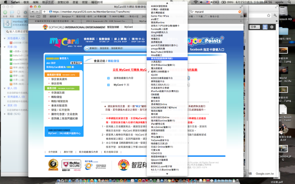295x184 pixels.
Task: Select contact 's33338' in chat window
Action: (19, 43)
